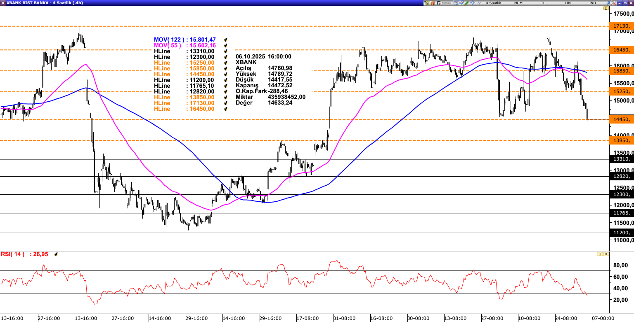Click the TL currency option in toolbar
Image resolution: width=634 pixels, height=322 pixels.
(x=543, y=3)
